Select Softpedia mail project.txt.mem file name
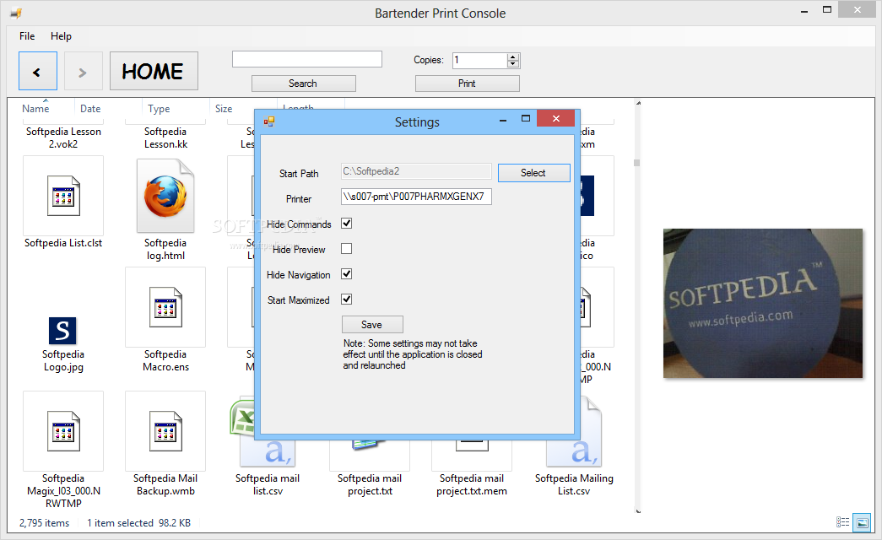The image size is (882, 540). tap(471, 484)
